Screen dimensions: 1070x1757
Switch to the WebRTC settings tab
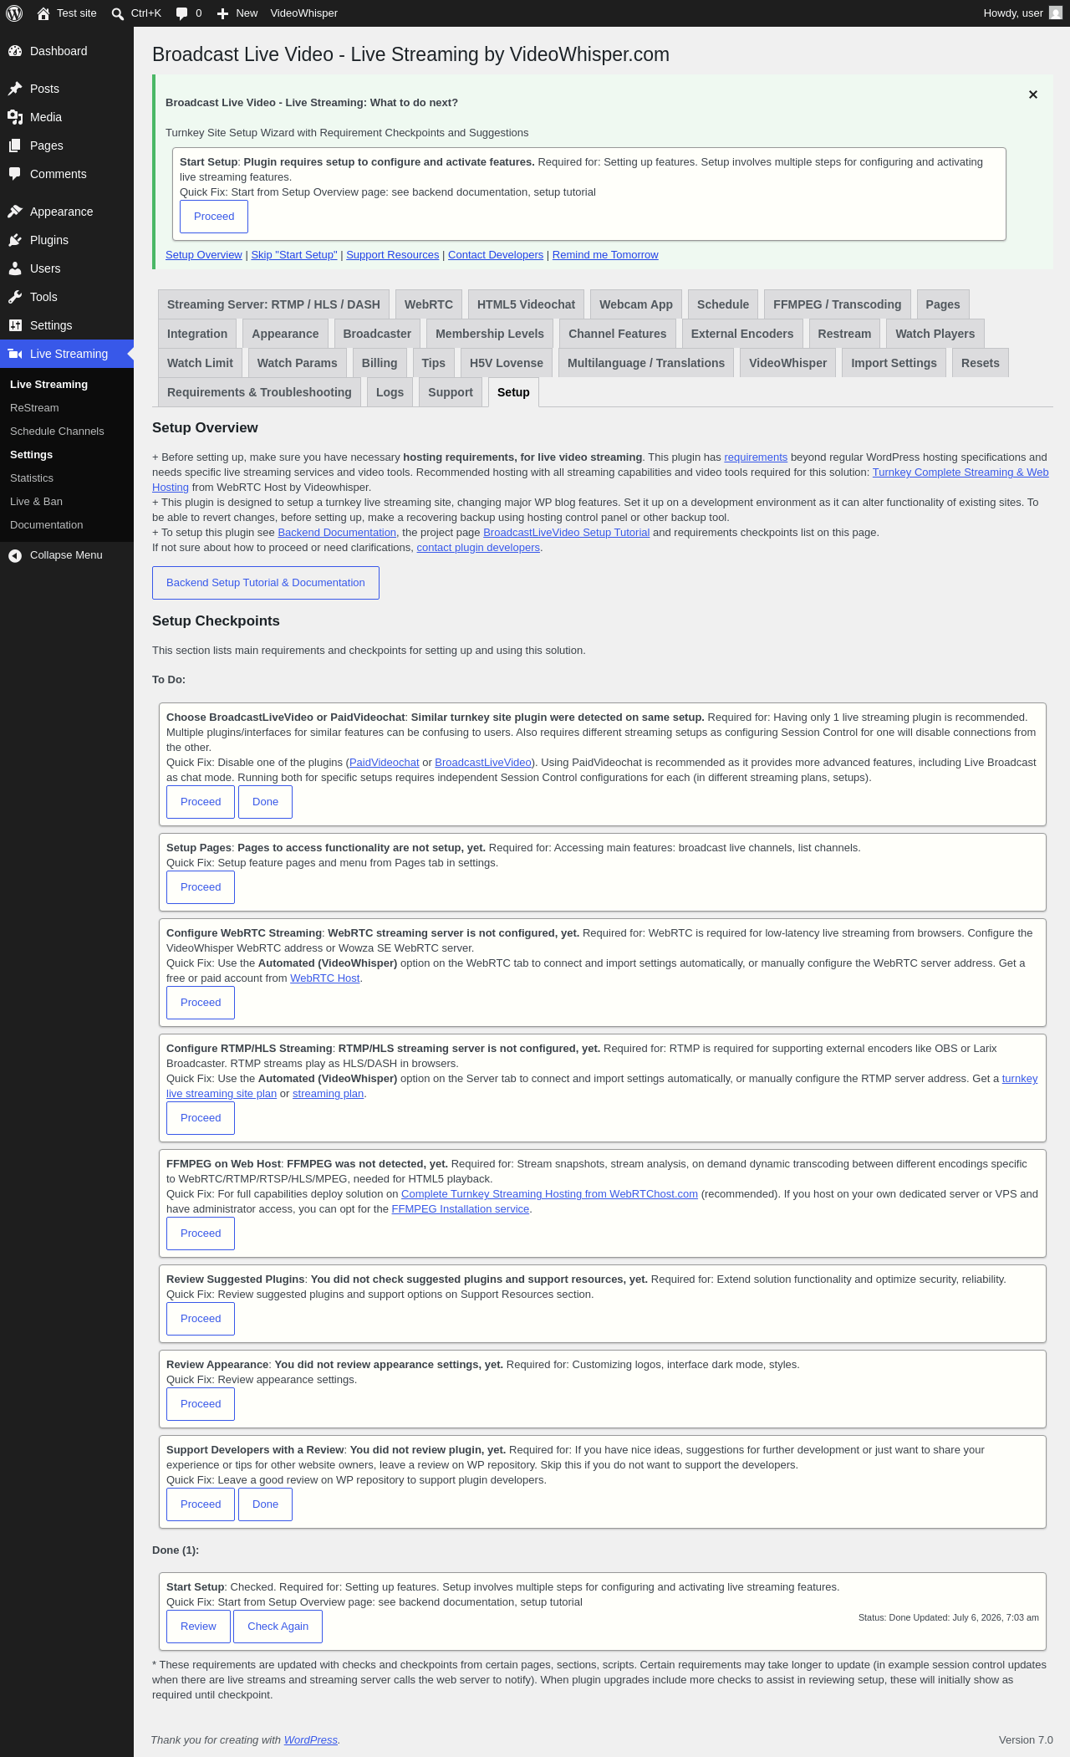coord(429,304)
